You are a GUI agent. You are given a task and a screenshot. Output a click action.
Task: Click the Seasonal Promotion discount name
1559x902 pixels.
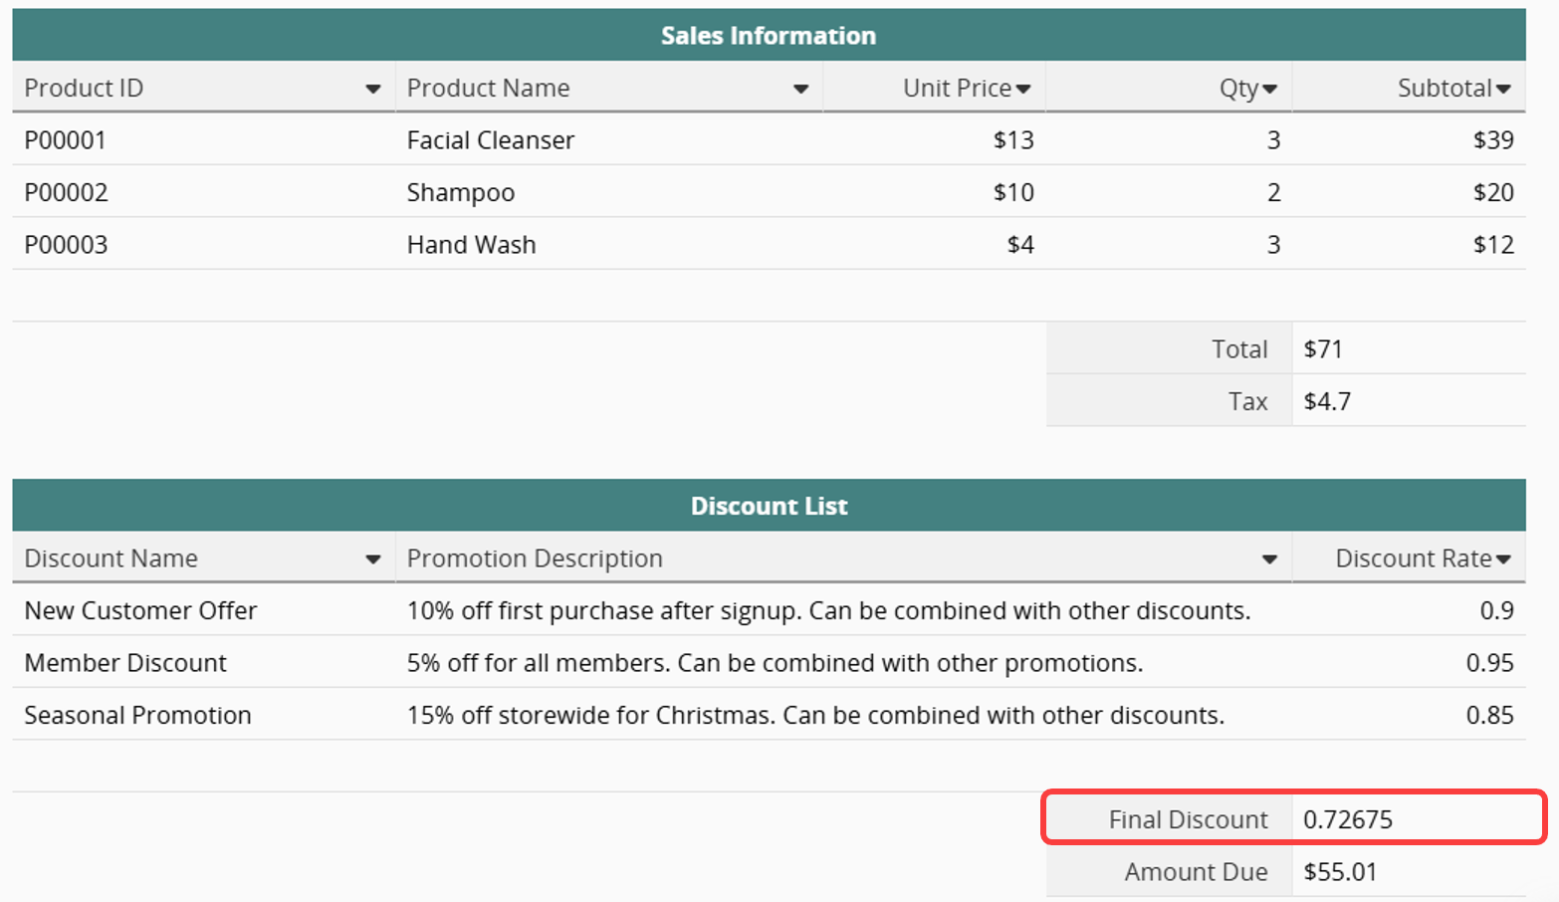coord(137,715)
